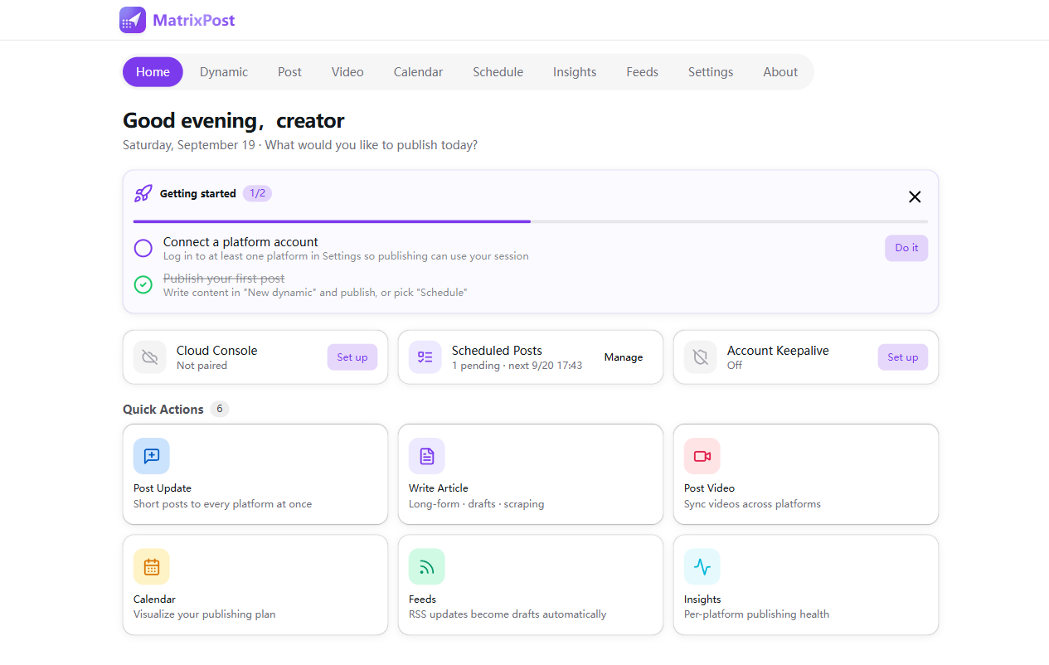
Task: Click the 1/2 progress badge
Action: coord(257,193)
